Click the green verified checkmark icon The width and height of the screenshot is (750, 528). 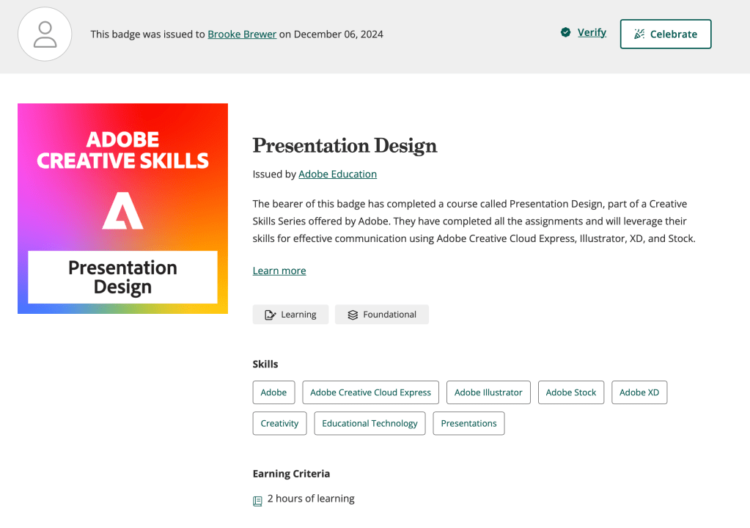tap(565, 32)
